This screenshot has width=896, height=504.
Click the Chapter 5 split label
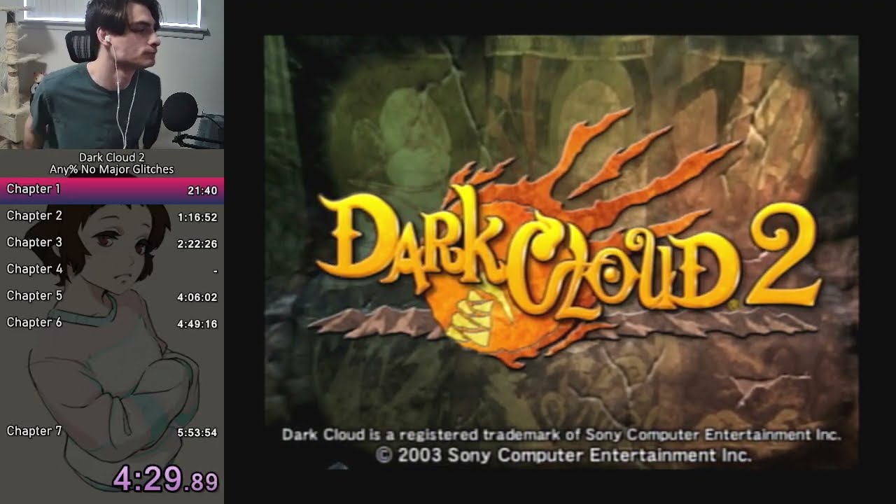point(34,295)
